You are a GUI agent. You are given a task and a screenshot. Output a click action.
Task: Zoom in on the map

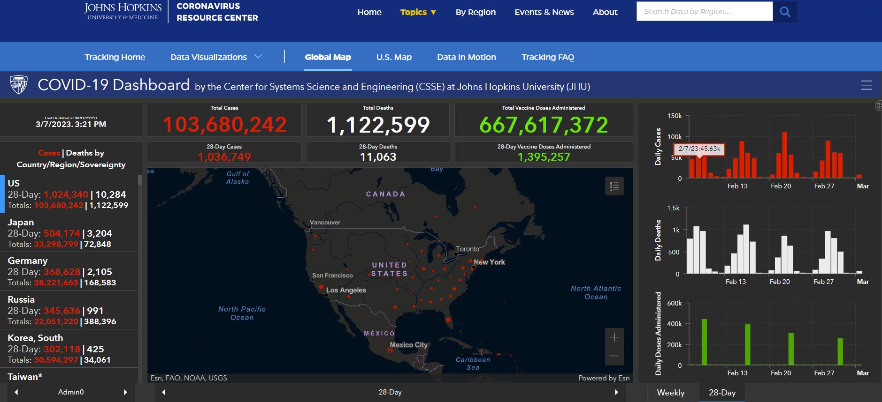pyautogui.click(x=614, y=337)
